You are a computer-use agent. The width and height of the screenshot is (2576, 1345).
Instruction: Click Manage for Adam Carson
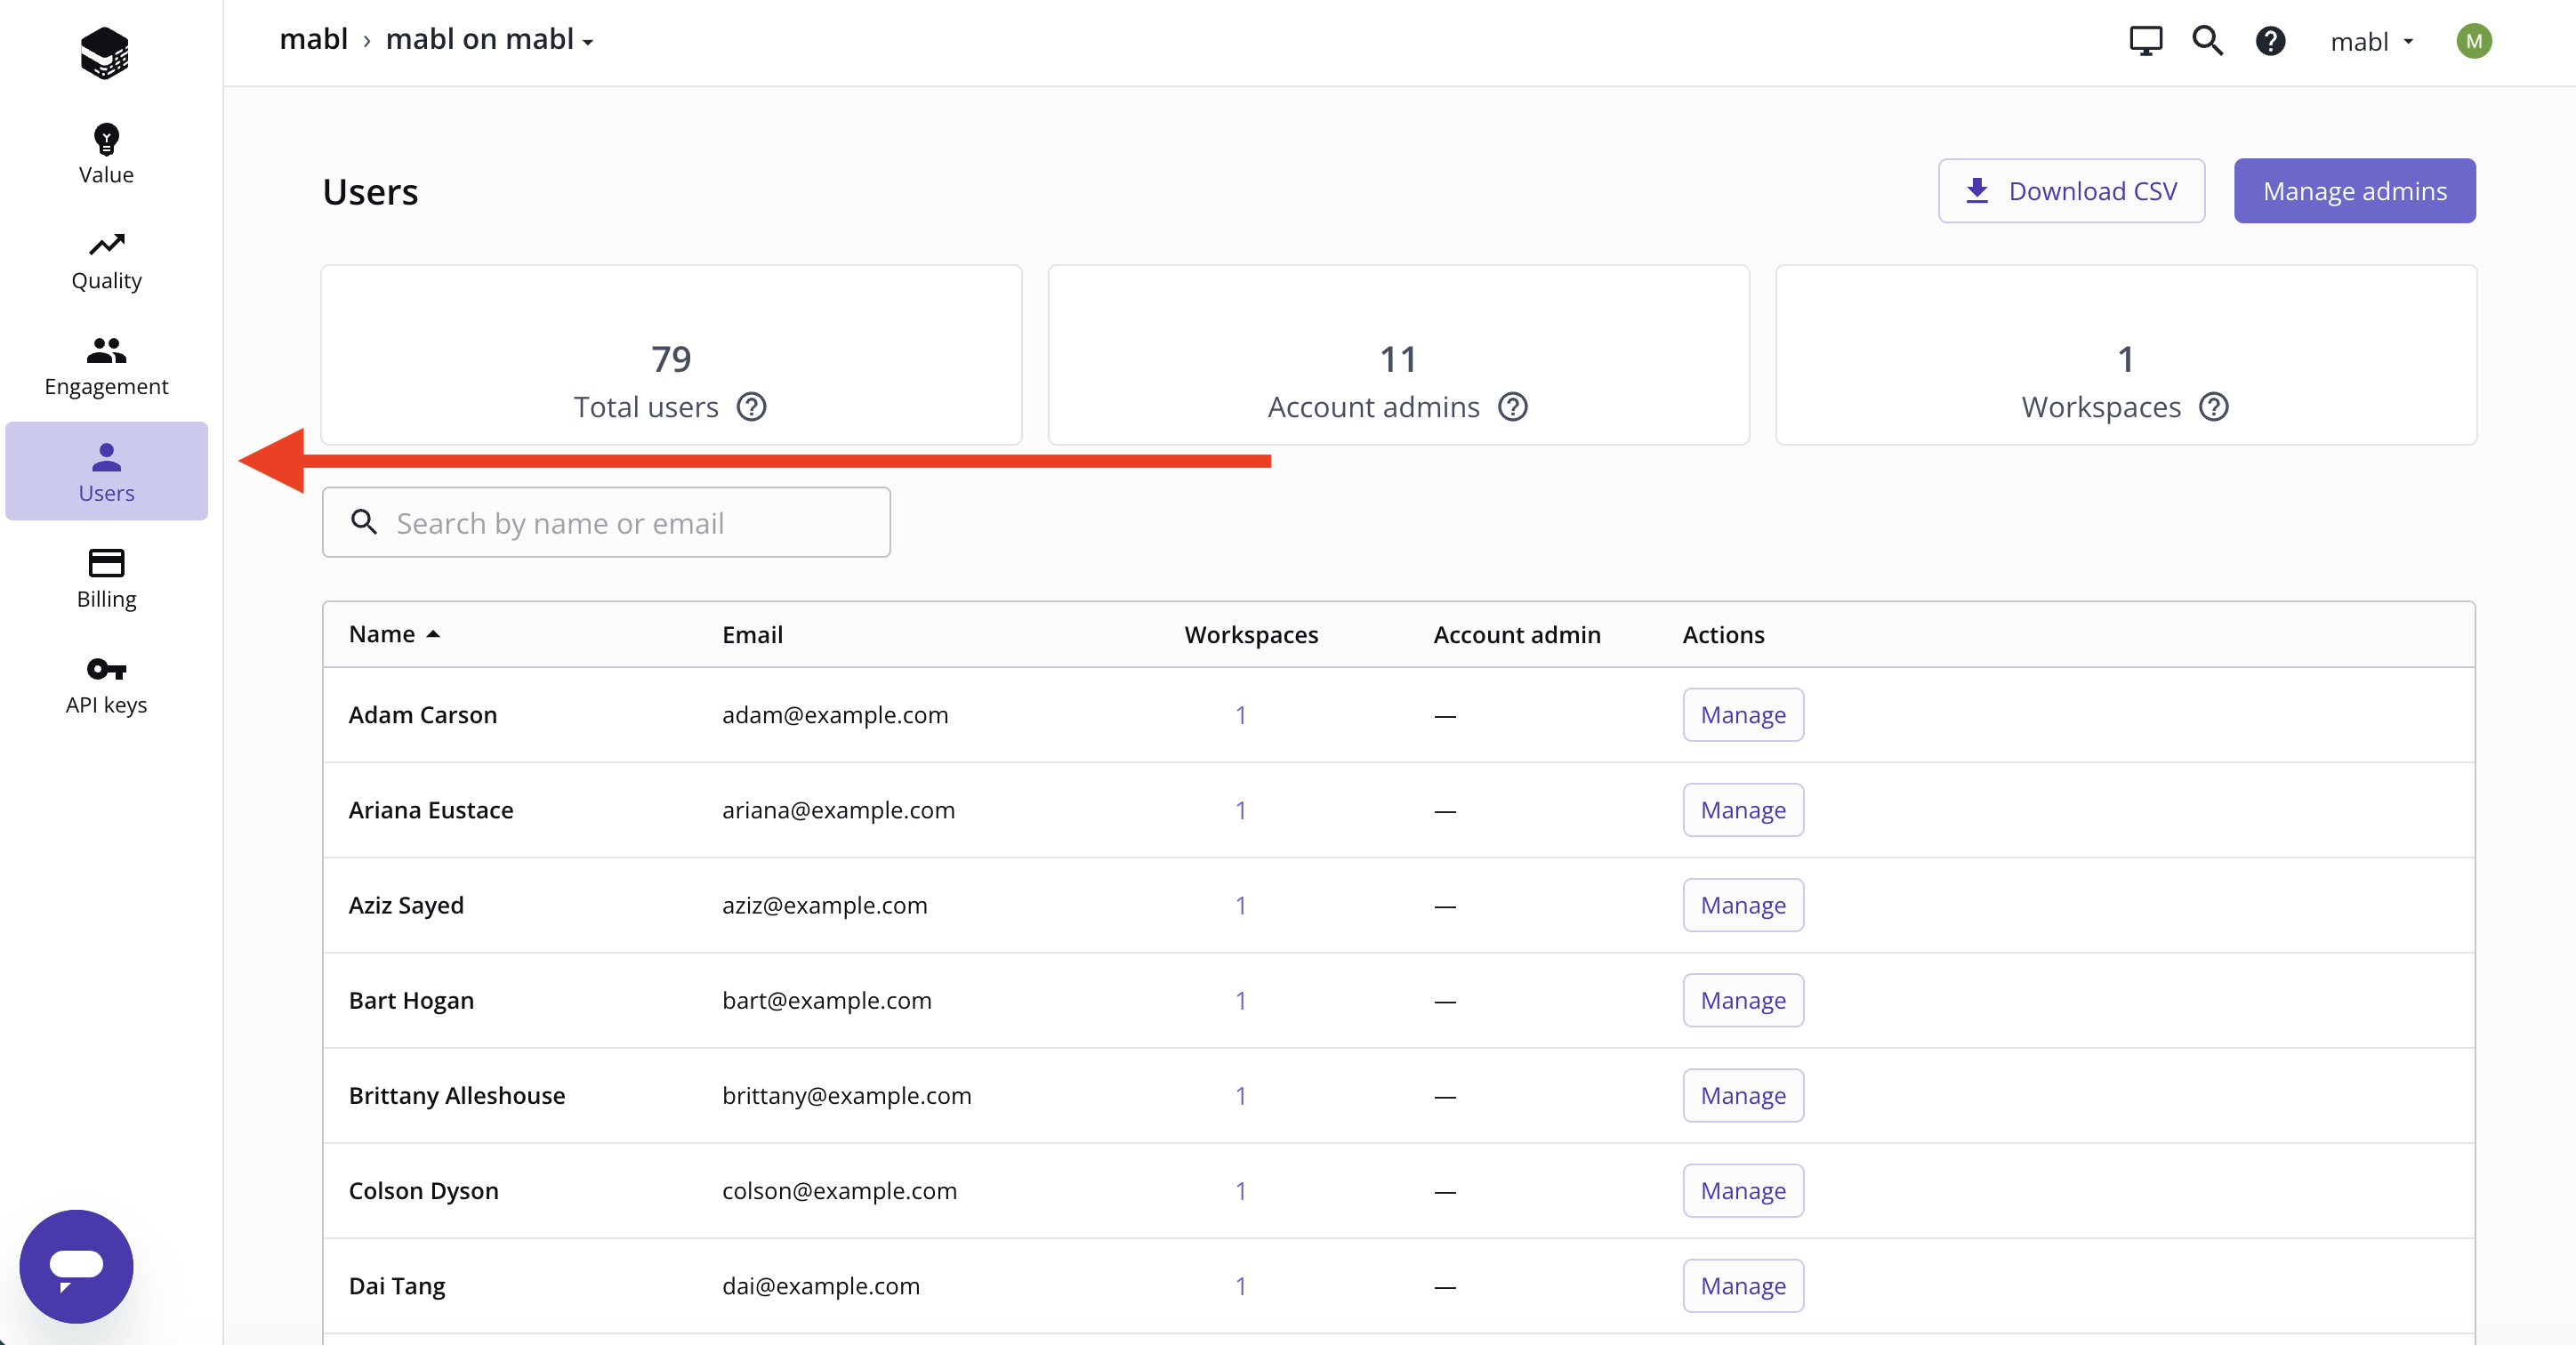(1743, 715)
